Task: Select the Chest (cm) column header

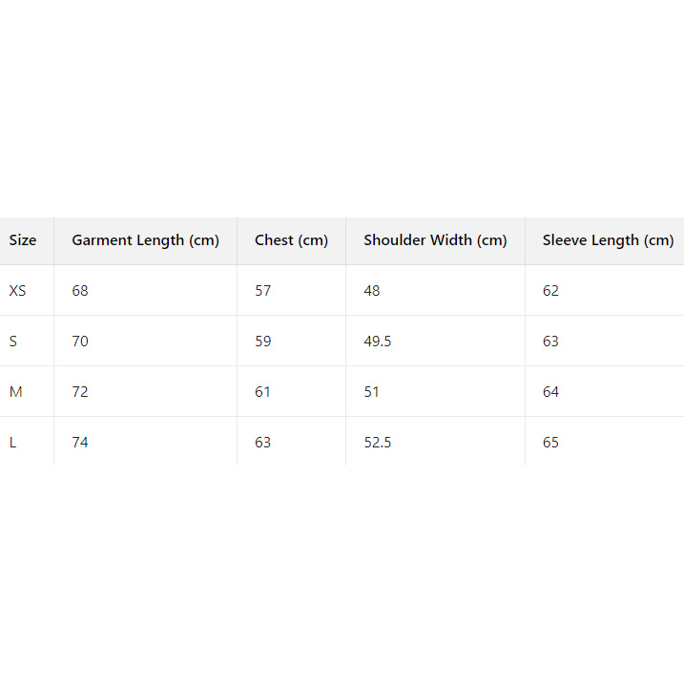Action: [x=291, y=240]
